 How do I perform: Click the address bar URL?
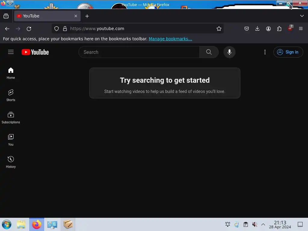tap(97, 29)
